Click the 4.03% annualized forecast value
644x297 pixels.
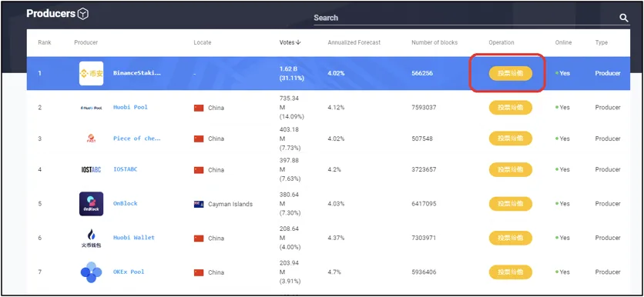click(336, 204)
